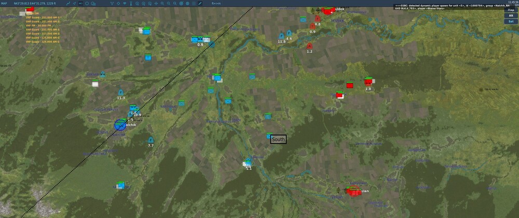The height and width of the screenshot is (218, 519).
Task: Select red aircraft marker labeled 0.8
Action: pos(318,19)
